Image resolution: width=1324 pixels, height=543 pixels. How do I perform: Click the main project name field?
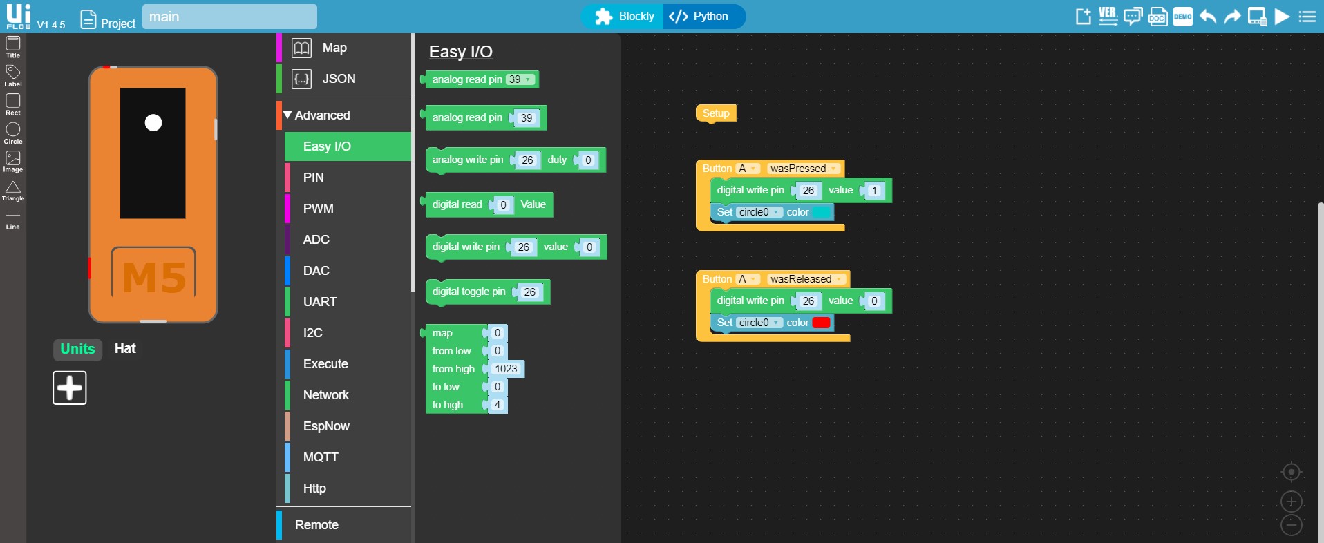click(229, 17)
